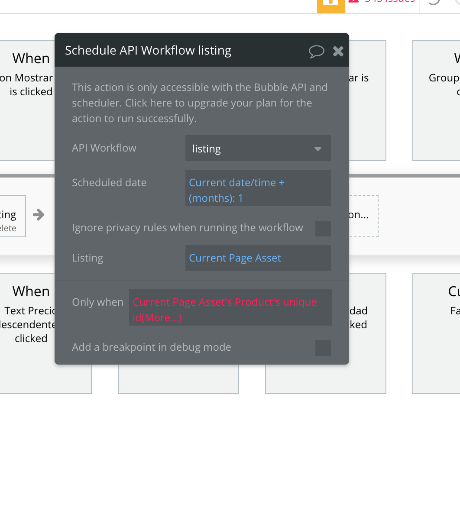Select the Mostrar is clicked event card

pos(27,100)
